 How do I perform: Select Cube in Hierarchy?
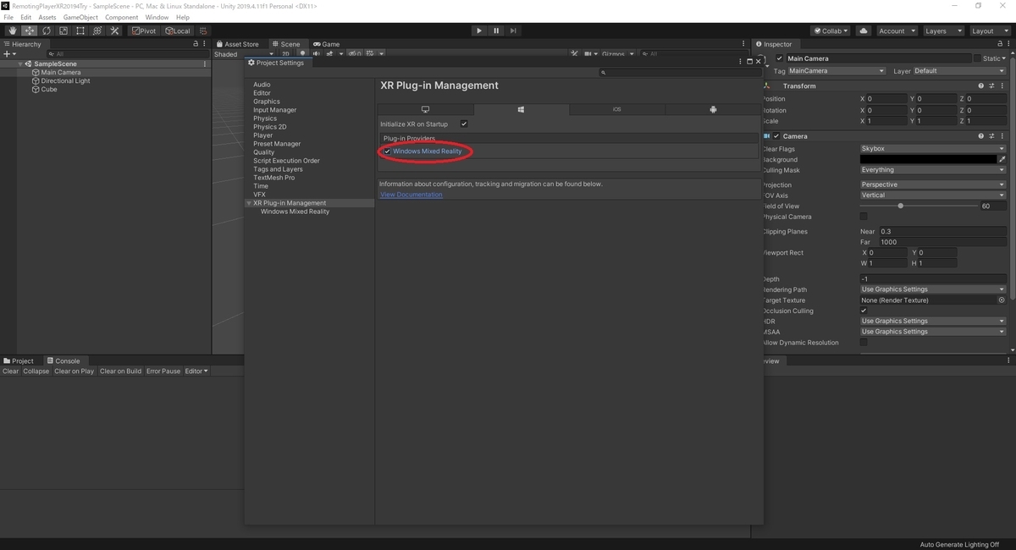49,90
